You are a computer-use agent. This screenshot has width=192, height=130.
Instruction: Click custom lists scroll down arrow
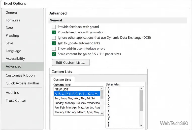click(x=102, y=113)
